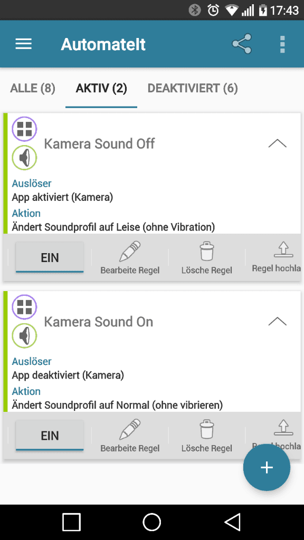Image resolution: width=304 pixels, height=540 pixels.
Task: Tap app trigger icon of Kamera Sound Off
Action: point(24,129)
